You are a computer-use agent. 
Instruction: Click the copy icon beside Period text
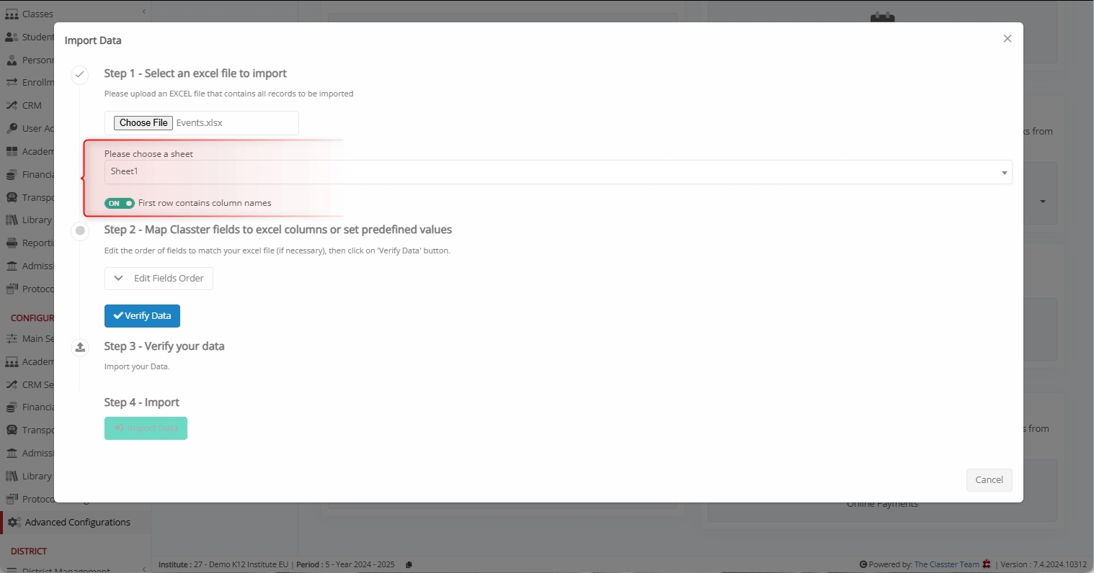click(409, 565)
